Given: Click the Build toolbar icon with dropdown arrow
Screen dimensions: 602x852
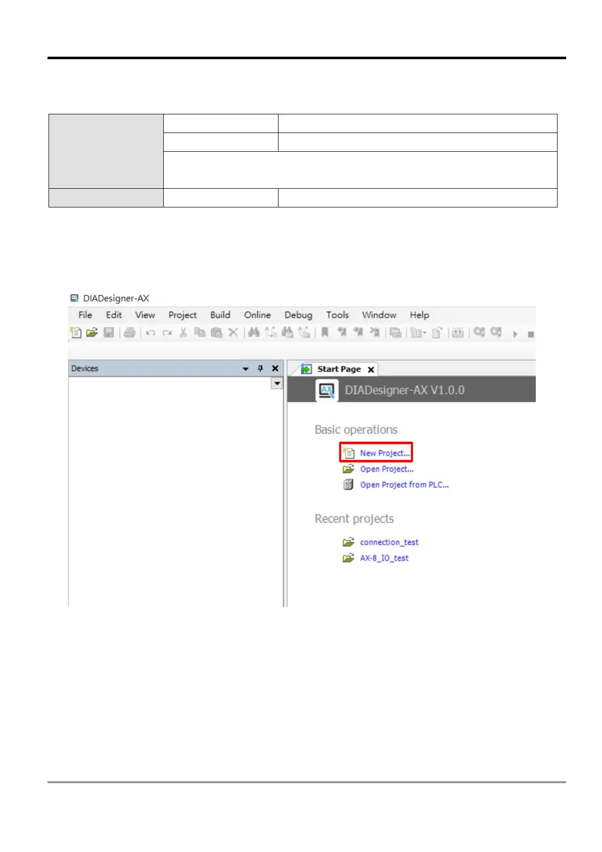Looking at the screenshot, I should click(x=418, y=332).
